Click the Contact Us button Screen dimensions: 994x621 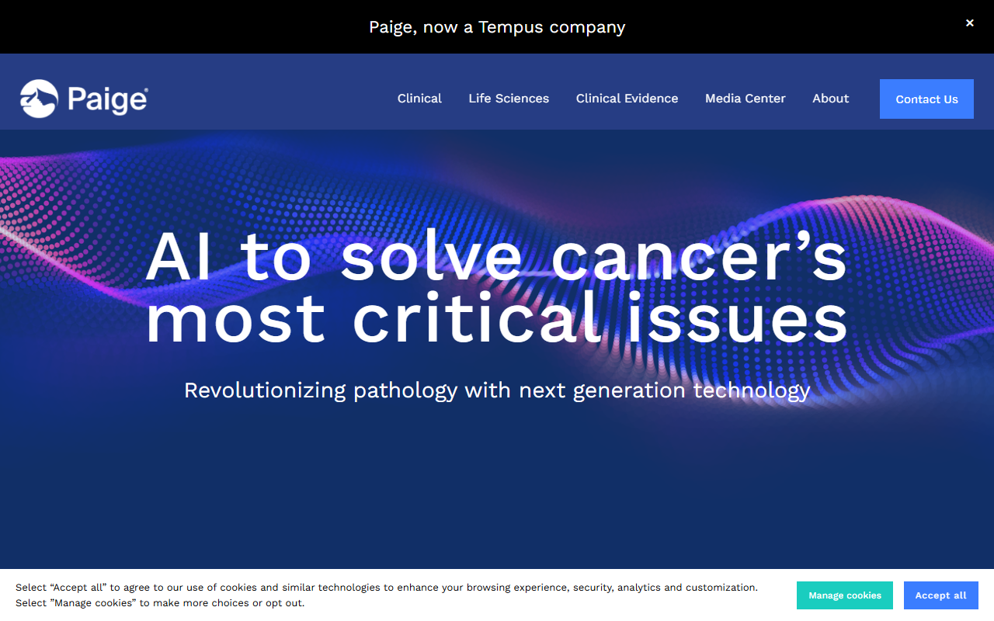926,99
